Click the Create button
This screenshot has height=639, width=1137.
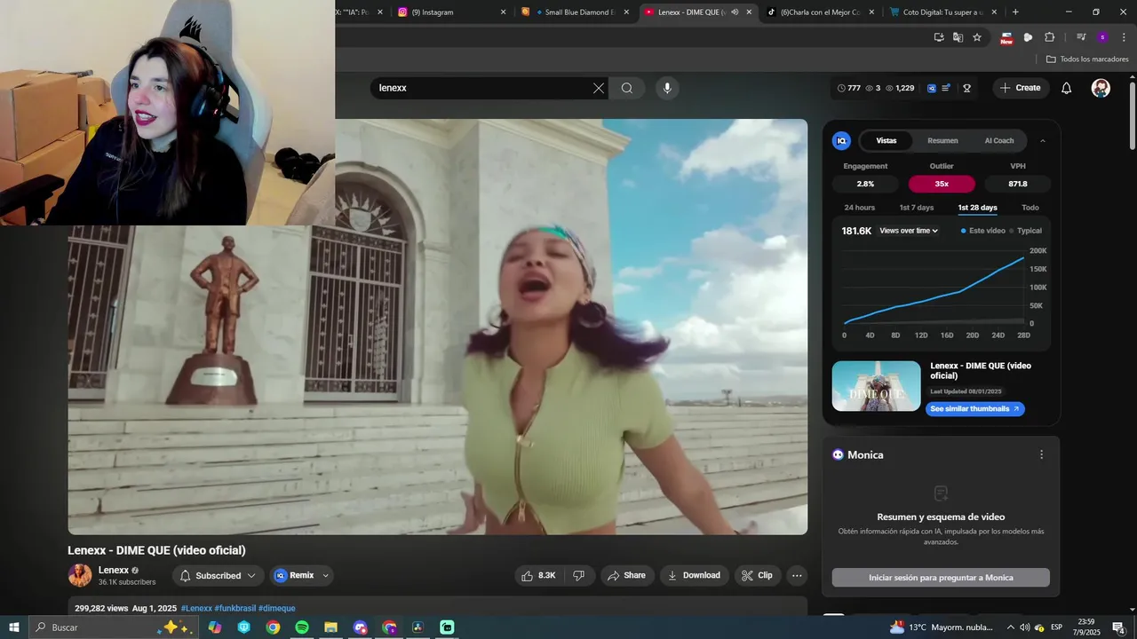(1020, 88)
